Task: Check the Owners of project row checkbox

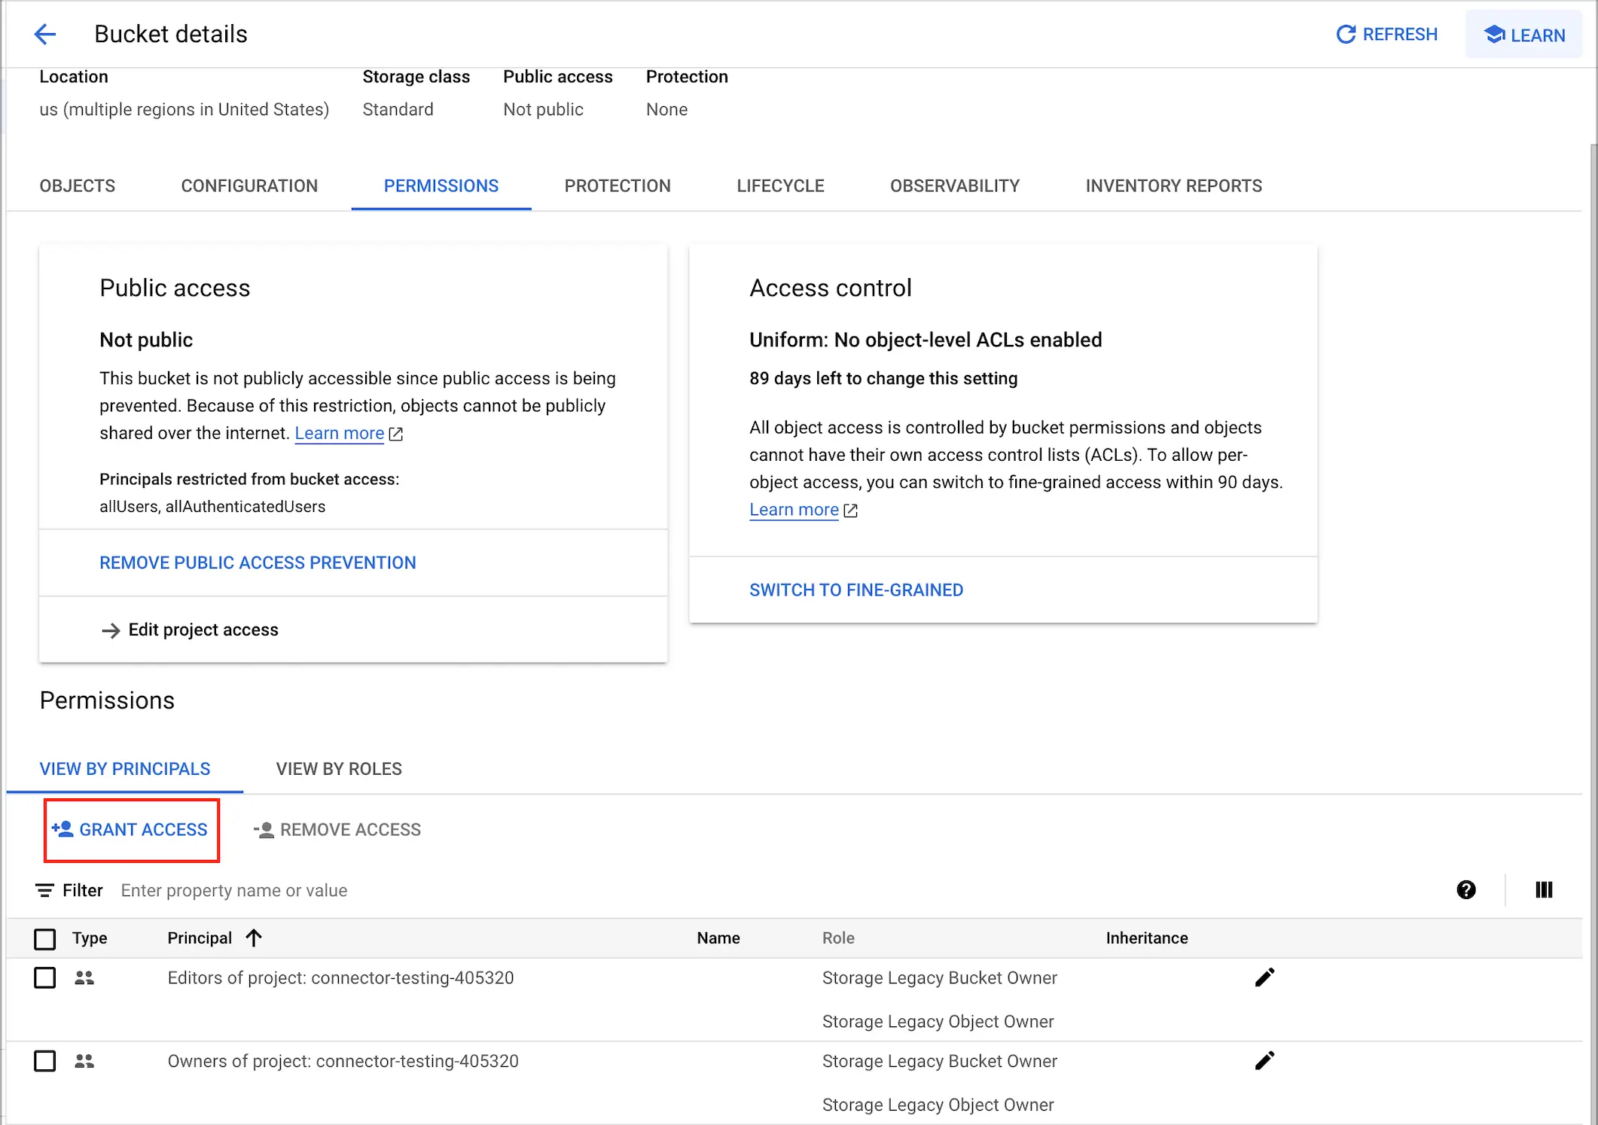Action: (45, 1062)
